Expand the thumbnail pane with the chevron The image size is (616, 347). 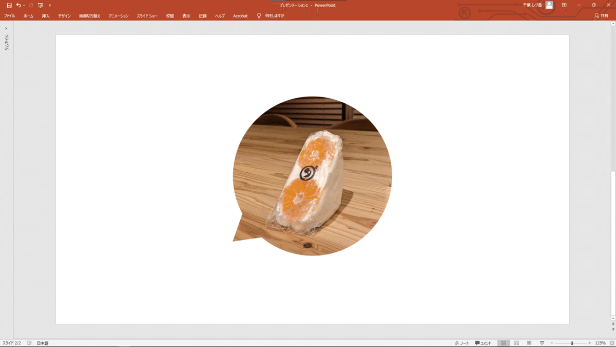coord(6,28)
